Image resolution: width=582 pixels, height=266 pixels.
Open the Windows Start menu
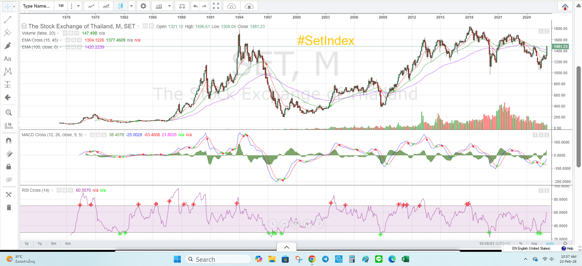click(x=177, y=259)
